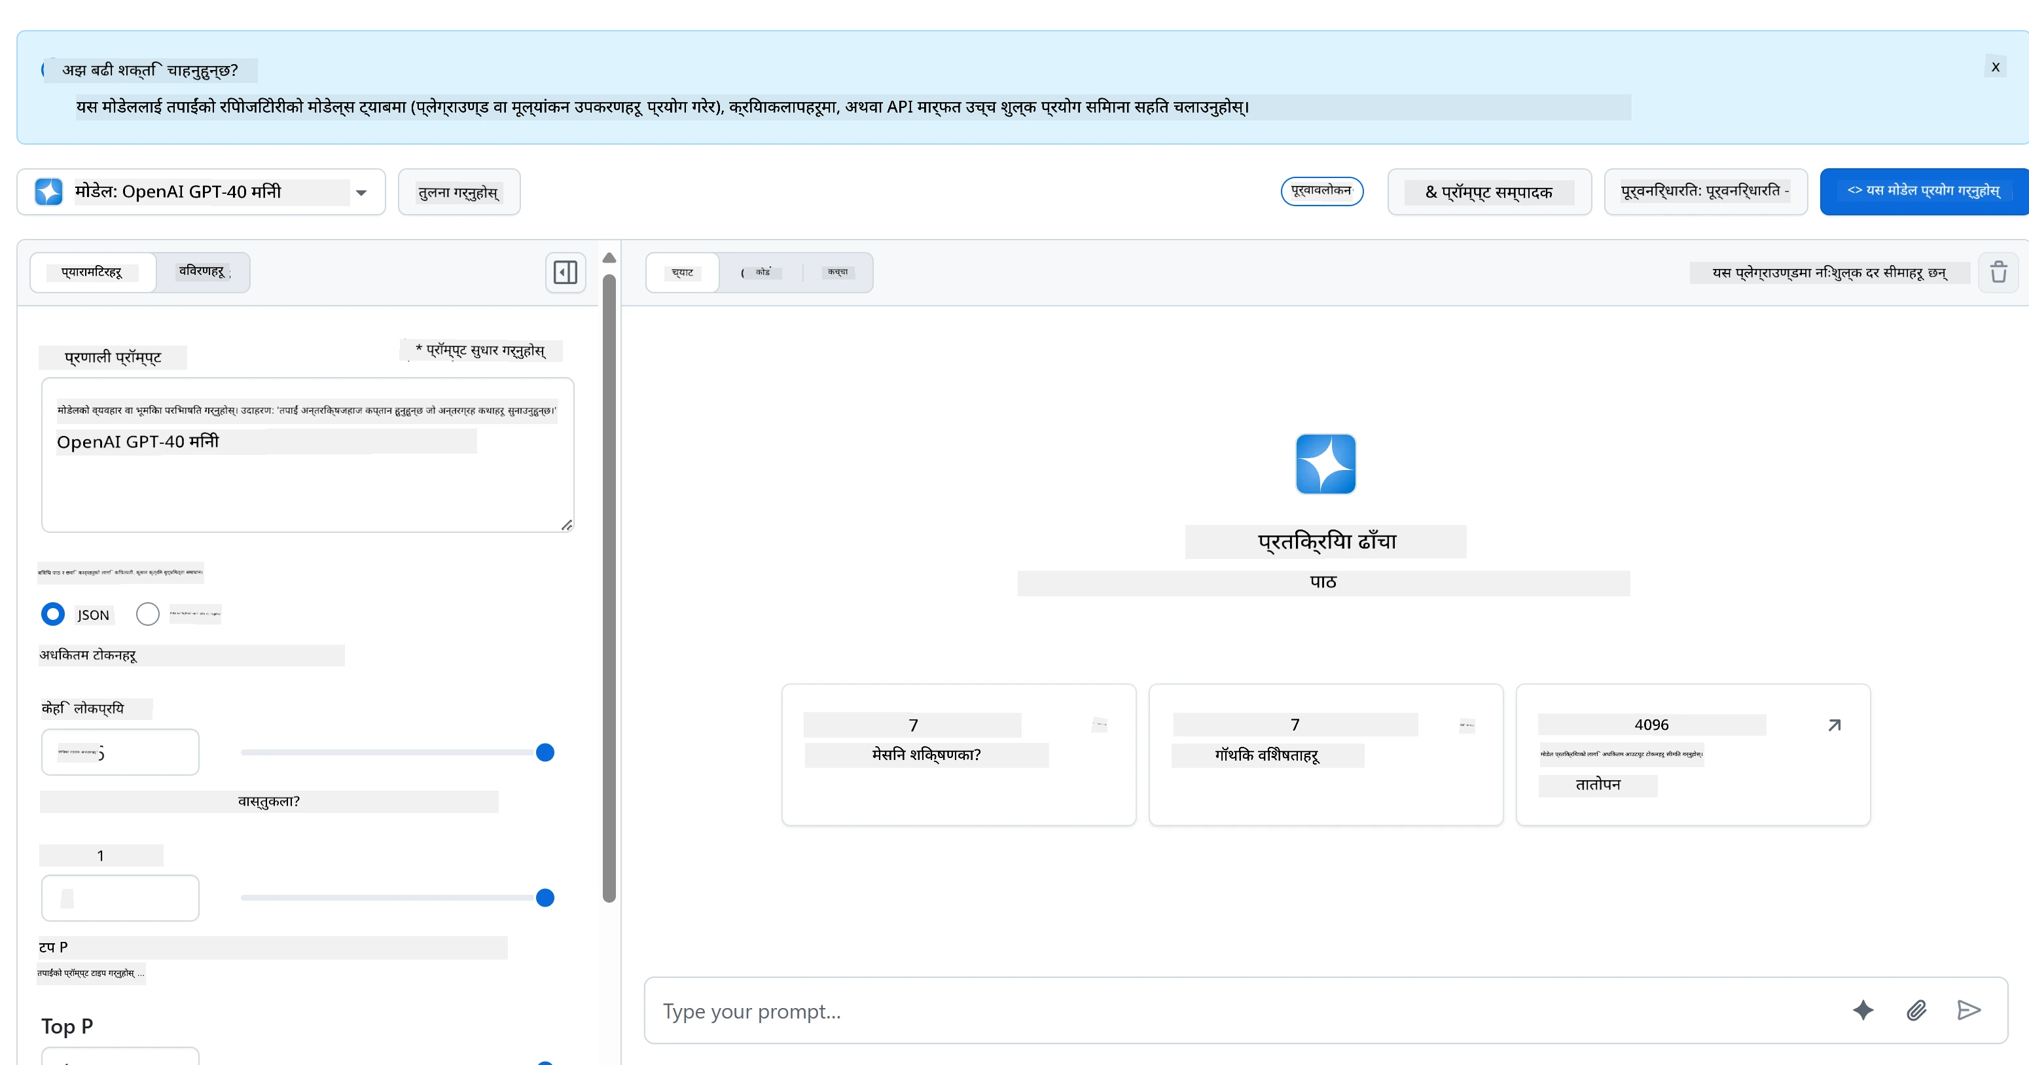Click the प्रॉम्प्ट सुधार गर्नुहोस् improve prompt link
The height and width of the screenshot is (1065, 2029).
pos(480,350)
